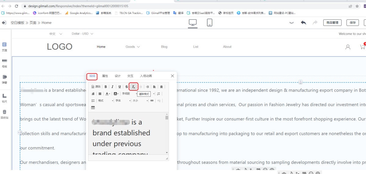The width and height of the screenshot is (366, 174).
Task: Toggle bold text formatting
Action: [x=106, y=87]
